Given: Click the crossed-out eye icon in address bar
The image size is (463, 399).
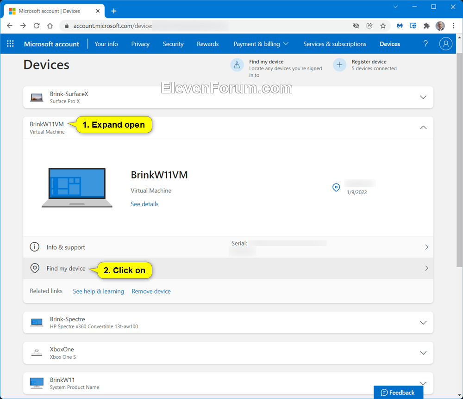Looking at the screenshot, I should (x=356, y=26).
